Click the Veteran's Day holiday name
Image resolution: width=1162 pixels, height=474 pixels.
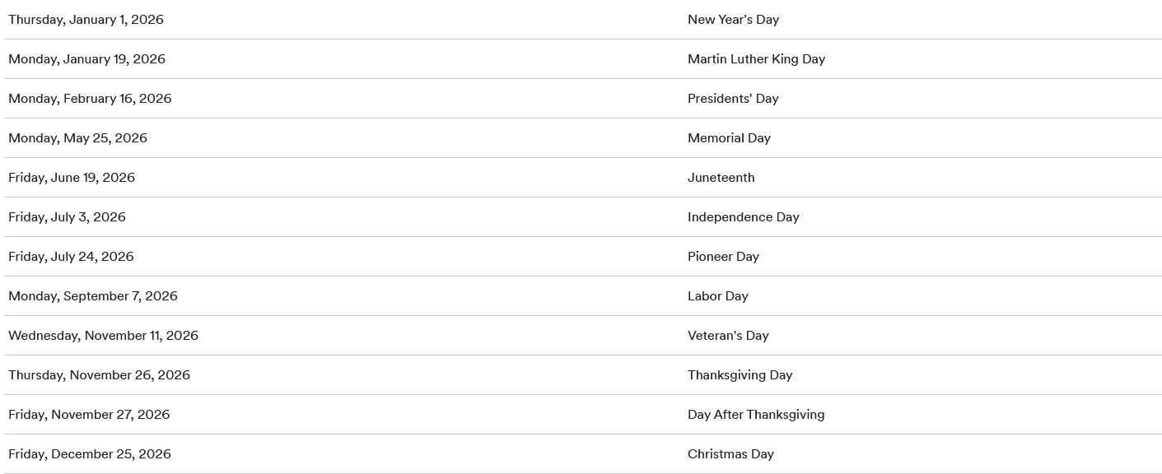click(x=728, y=336)
